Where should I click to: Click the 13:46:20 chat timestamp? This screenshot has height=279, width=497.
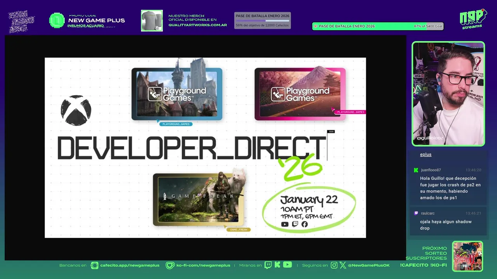pos(473,170)
